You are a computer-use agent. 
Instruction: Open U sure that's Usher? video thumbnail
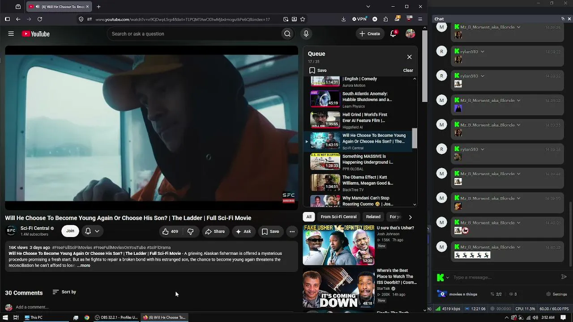(x=339, y=245)
